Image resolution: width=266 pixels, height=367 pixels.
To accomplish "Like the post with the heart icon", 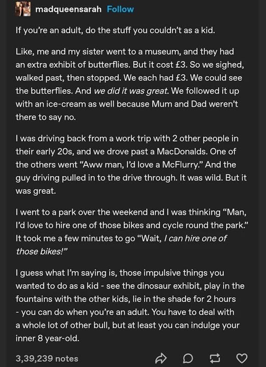I will pyautogui.click(x=242, y=358).
